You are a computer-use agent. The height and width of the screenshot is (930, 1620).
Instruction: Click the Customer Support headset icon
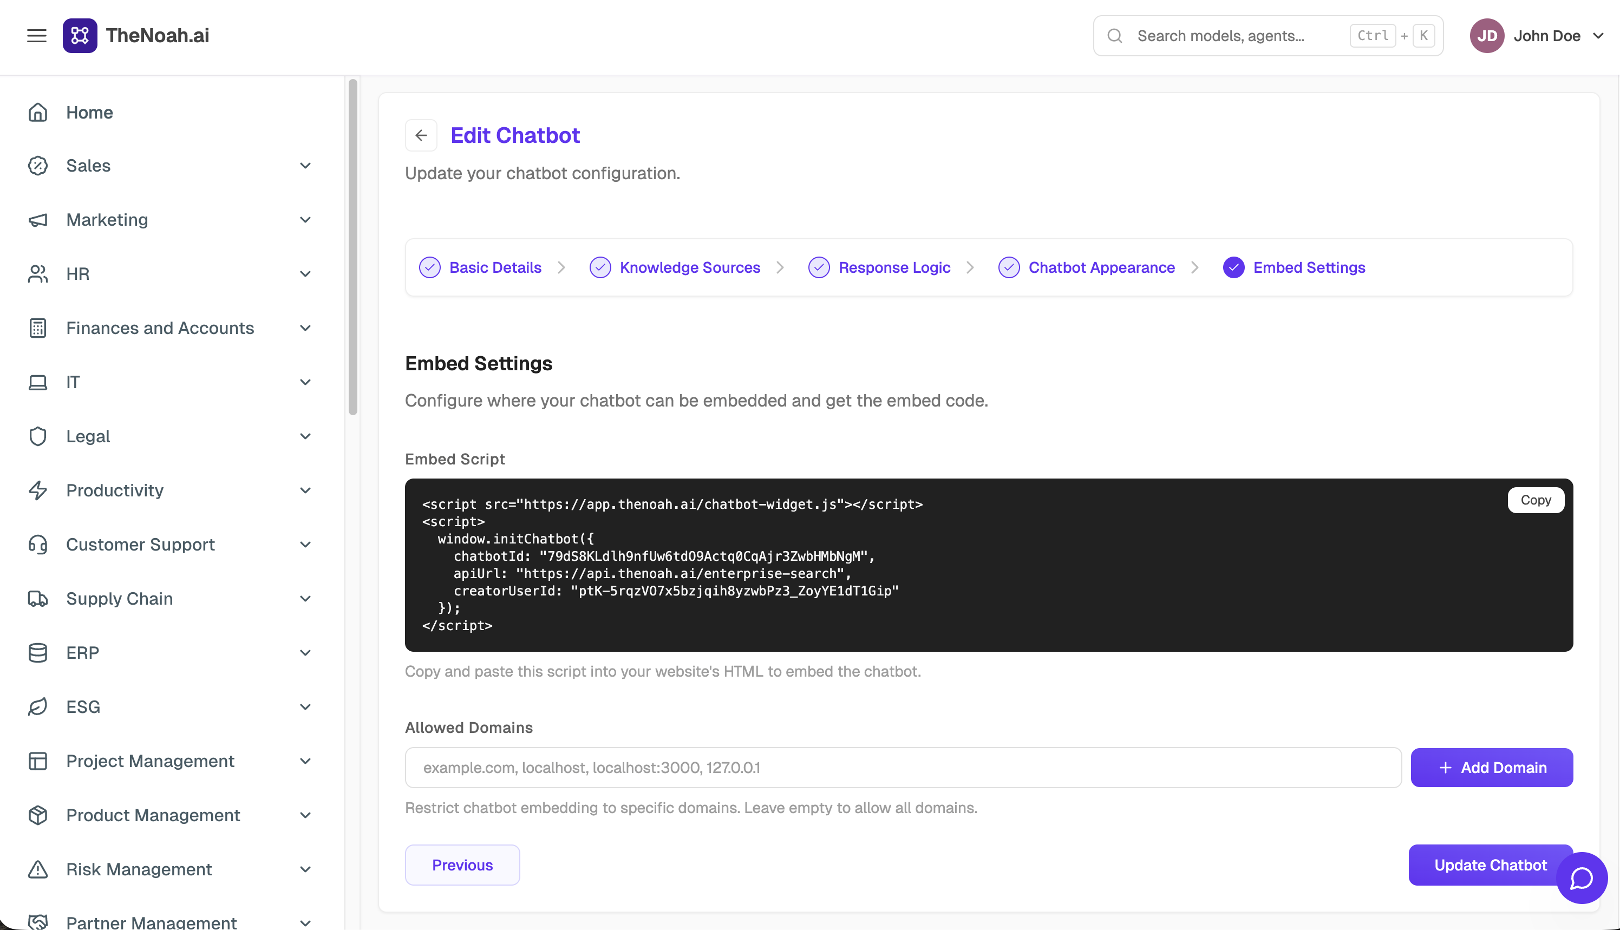tap(38, 544)
